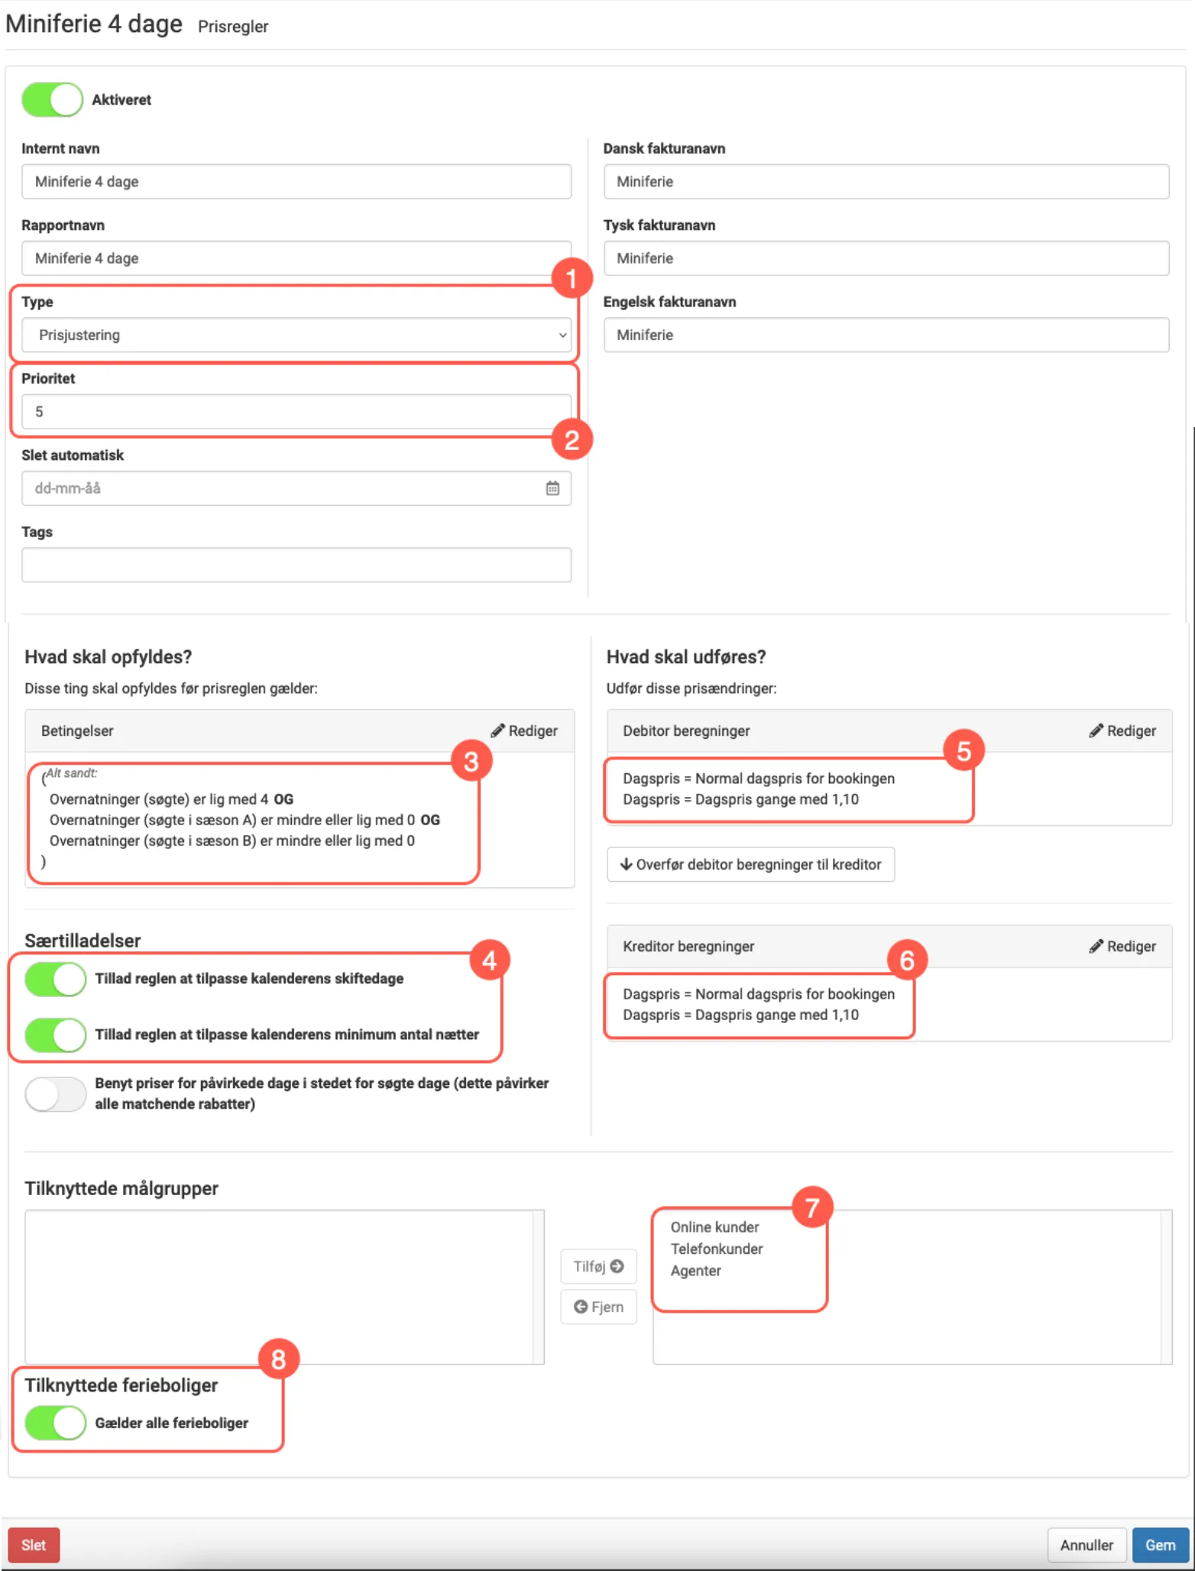Click the calendar icon in Slet automatisk
The image size is (1195, 1571).
click(x=552, y=488)
